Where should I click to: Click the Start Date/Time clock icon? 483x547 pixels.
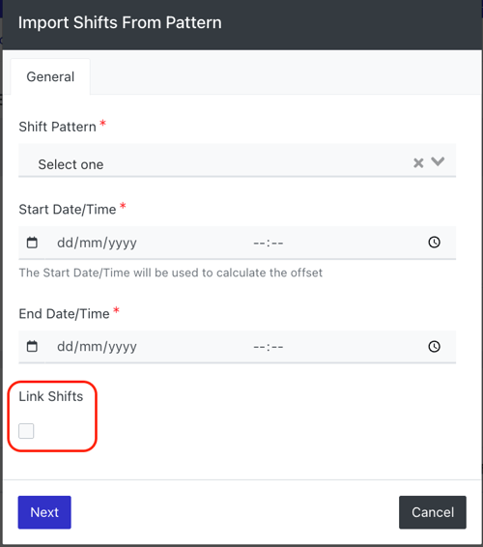click(x=434, y=243)
